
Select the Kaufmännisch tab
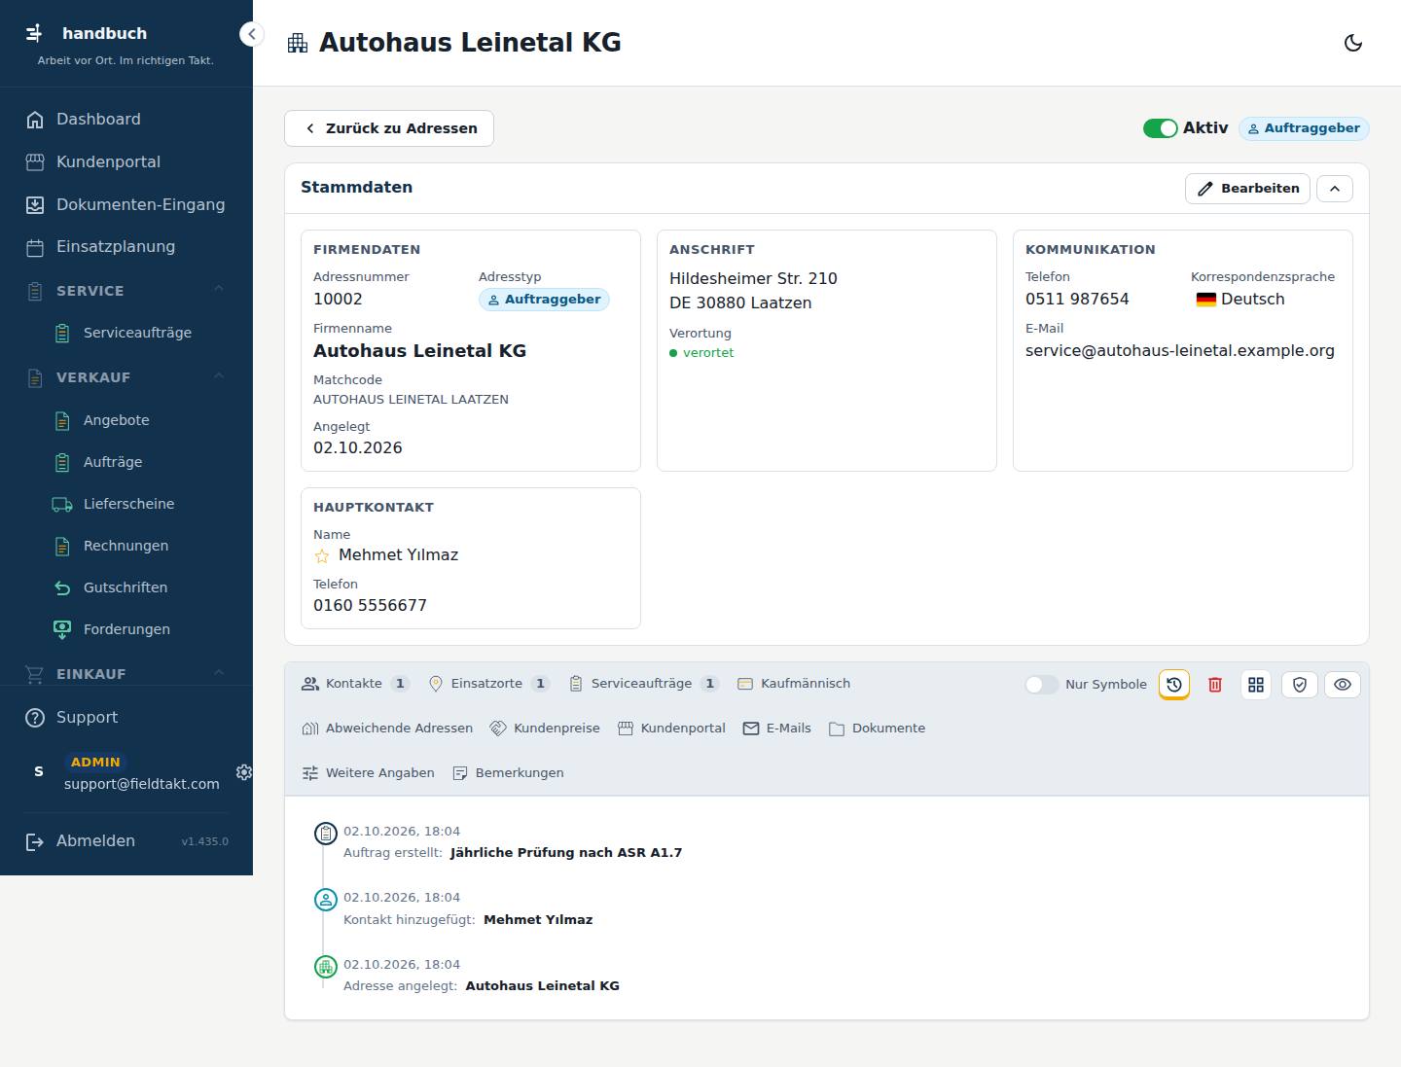[x=794, y=684]
